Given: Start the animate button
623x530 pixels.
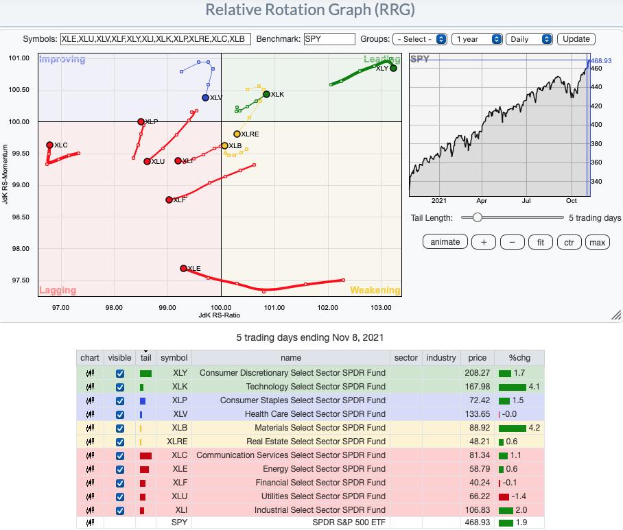Looking at the screenshot, I should [x=445, y=242].
